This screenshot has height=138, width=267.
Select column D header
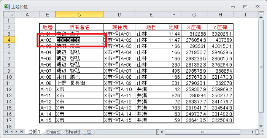tap(119, 14)
